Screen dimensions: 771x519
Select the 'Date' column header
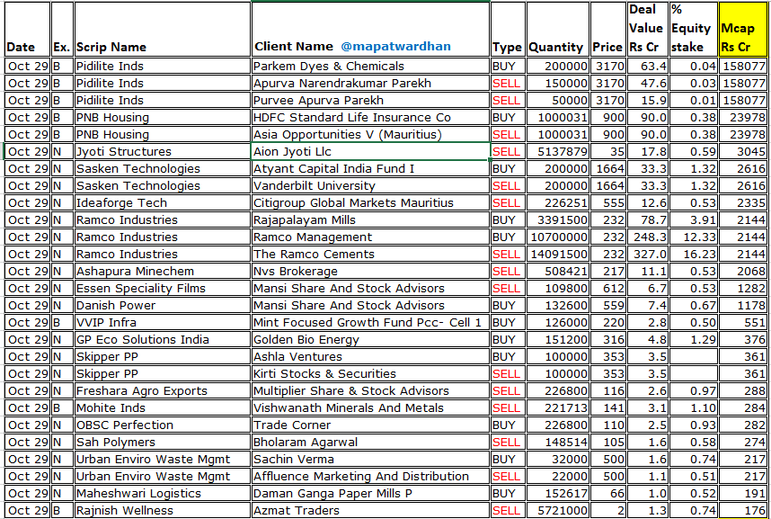tap(27, 29)
